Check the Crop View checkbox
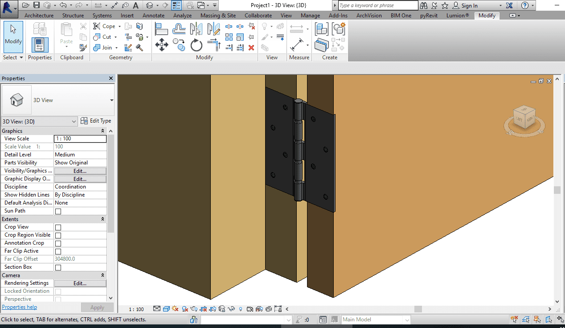 (x=58, y=227)
